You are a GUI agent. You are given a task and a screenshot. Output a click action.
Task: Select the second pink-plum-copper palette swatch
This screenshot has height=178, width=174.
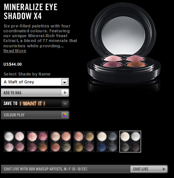(x=37, y=142)
